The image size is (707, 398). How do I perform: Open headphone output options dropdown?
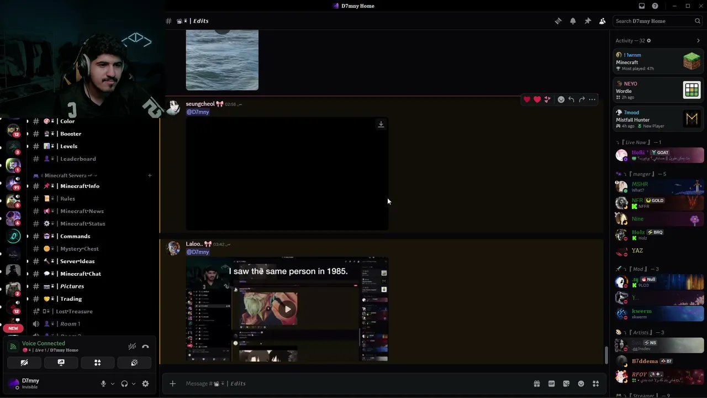point(134,384)
